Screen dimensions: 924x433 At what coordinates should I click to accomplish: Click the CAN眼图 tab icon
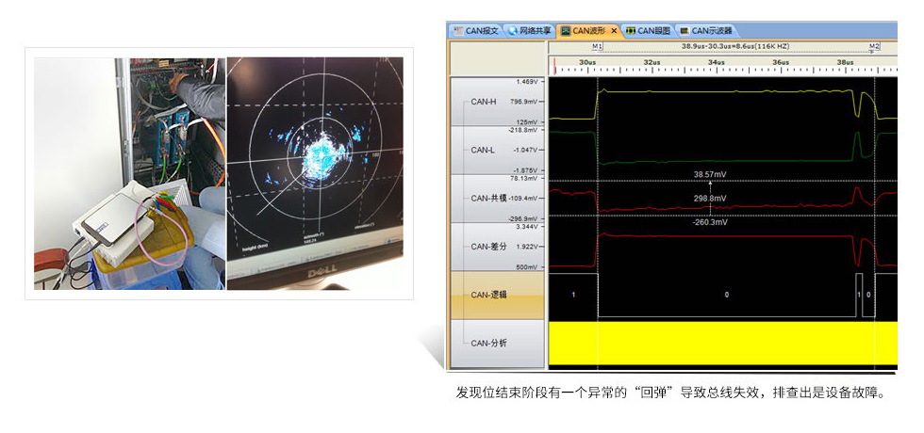pos(630,30)
